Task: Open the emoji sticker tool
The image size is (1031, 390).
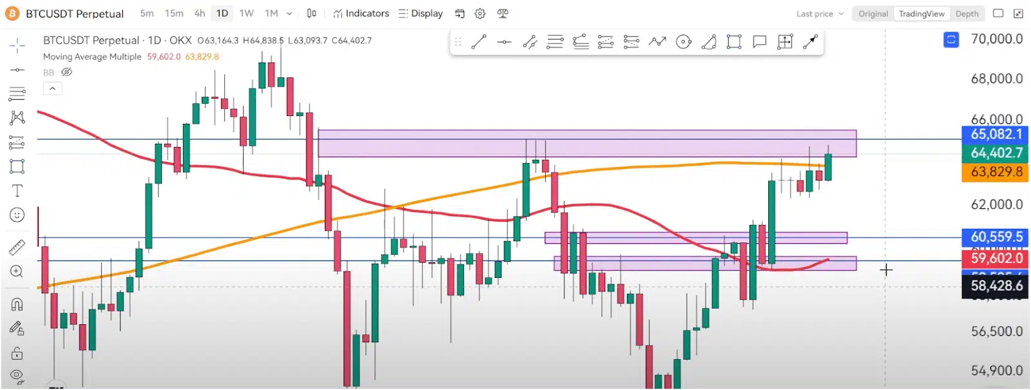Action: point(17,215)
